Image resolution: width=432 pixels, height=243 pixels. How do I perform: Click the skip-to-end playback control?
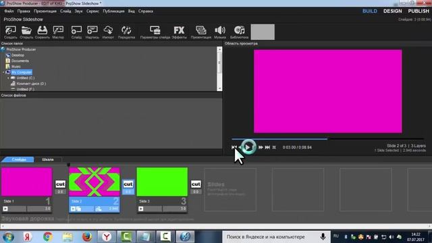click(x=267, y=147)
